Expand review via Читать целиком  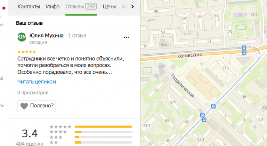(x=37, y=82)
